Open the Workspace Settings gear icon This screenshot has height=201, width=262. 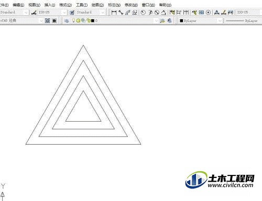pyautogui.click(x=48, y=21)
